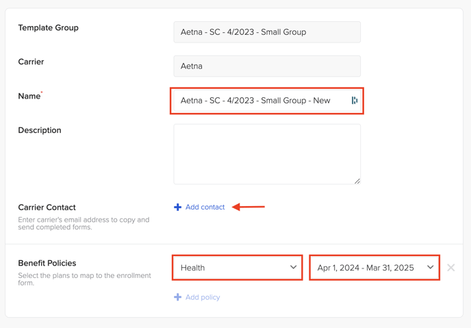Click the Carrier Contact label
471x328 pixels.
47,207
